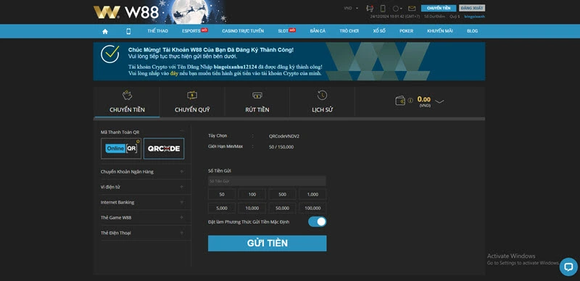The width and height of the screenshot is (580, 281).
Task: Submit with the Gửi Tiền button
Action: (x=267, y=243)
